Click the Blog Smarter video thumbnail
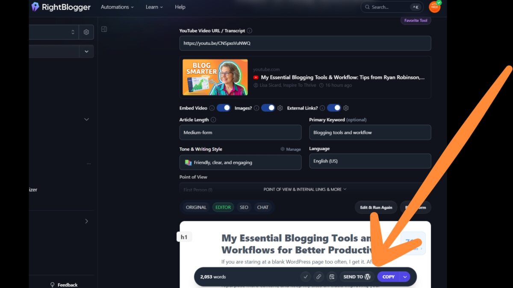This screenshot has height=288, width=513. click(x=215, y=77)
